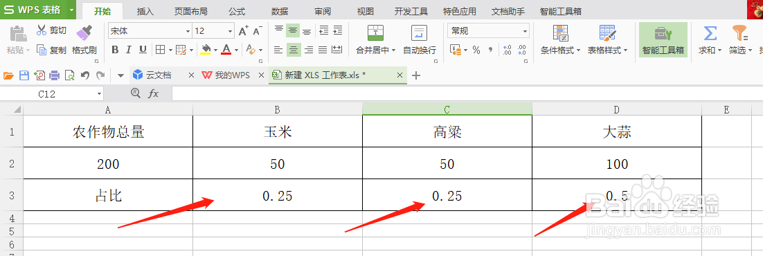Apply justify alignment

click(x=323, y=50)
